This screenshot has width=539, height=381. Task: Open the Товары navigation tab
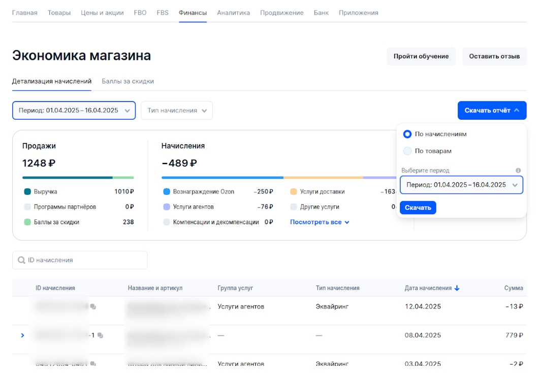coord(59,13)
